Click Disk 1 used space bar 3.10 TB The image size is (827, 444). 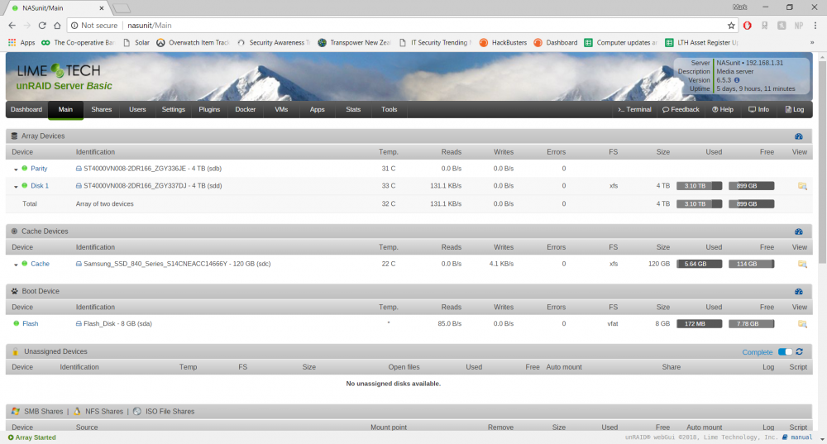699,185
